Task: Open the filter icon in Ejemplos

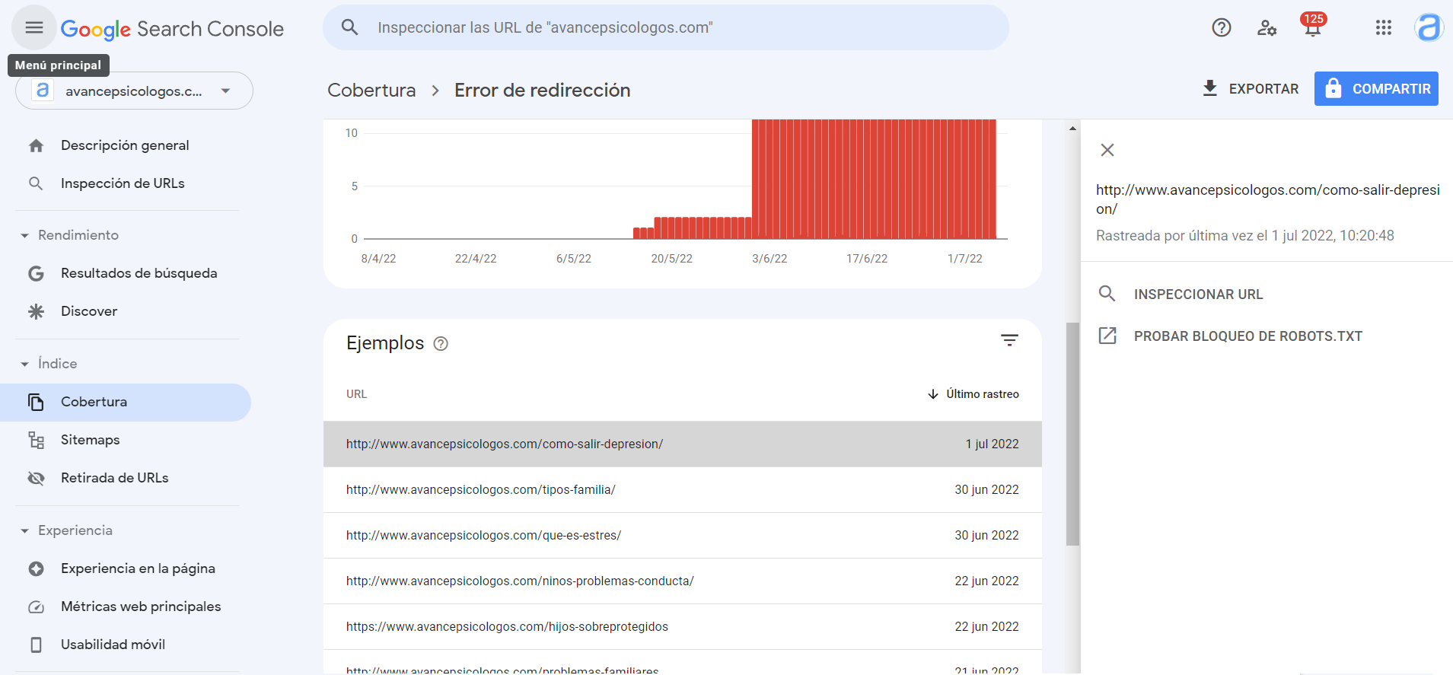Action: pyautogui.click(x=1009, y=340)
